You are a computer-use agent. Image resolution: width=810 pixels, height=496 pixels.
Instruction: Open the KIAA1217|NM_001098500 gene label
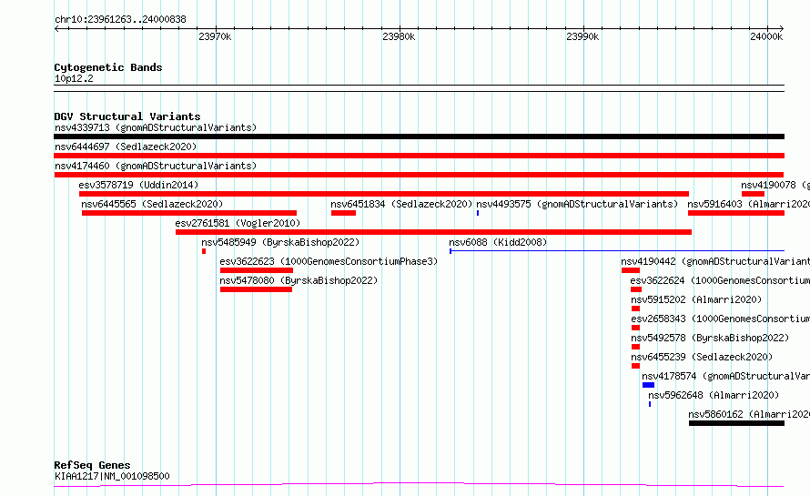112,476
